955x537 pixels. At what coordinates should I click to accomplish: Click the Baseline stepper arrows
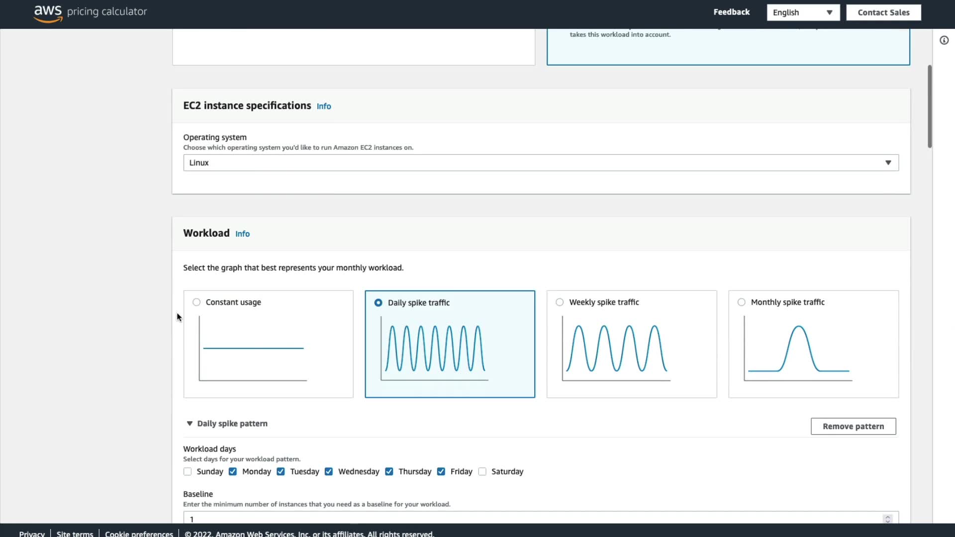(887, 519)
